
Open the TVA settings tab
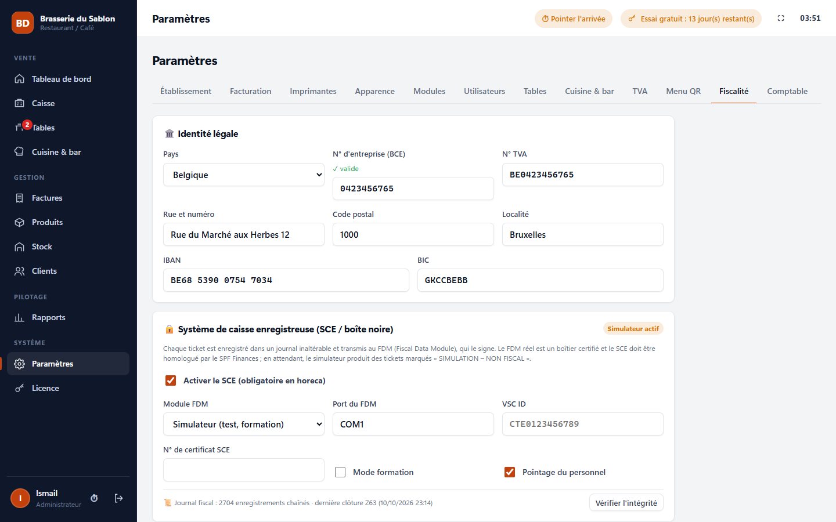(x=640, y=91)
